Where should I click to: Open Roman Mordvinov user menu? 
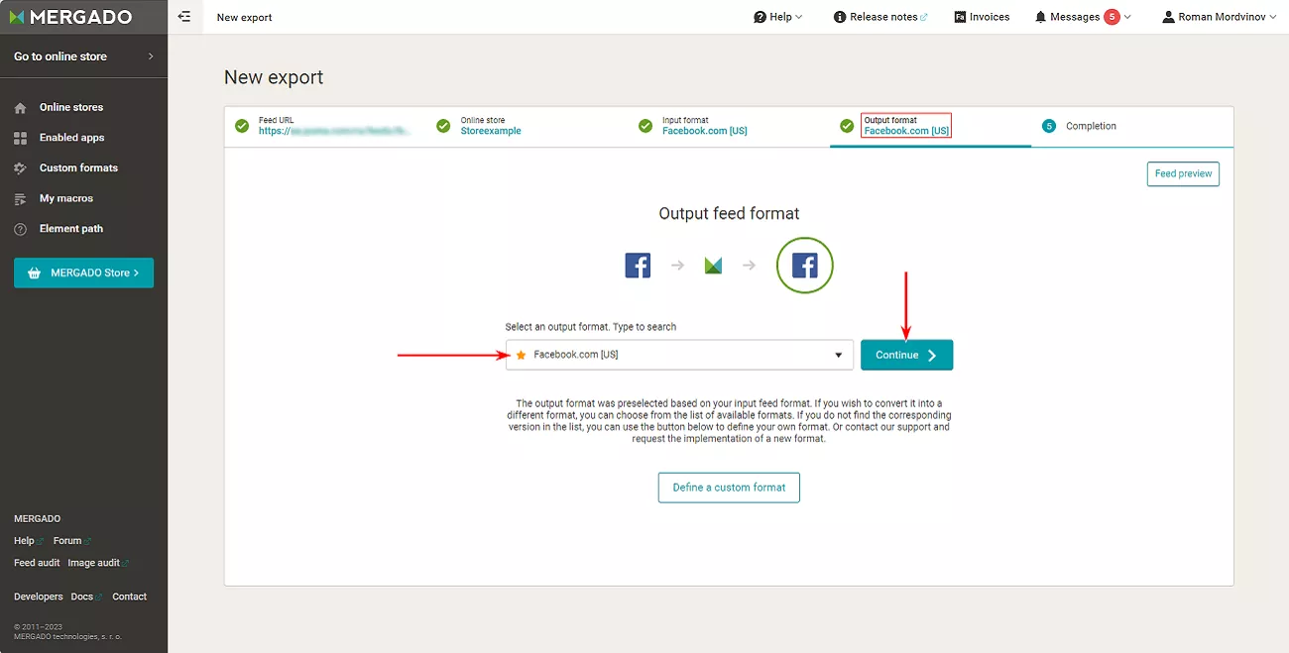coord(1220,17)
